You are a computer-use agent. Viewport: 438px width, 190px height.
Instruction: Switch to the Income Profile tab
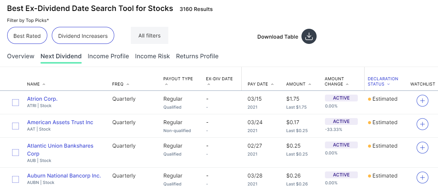pos(108,56)
